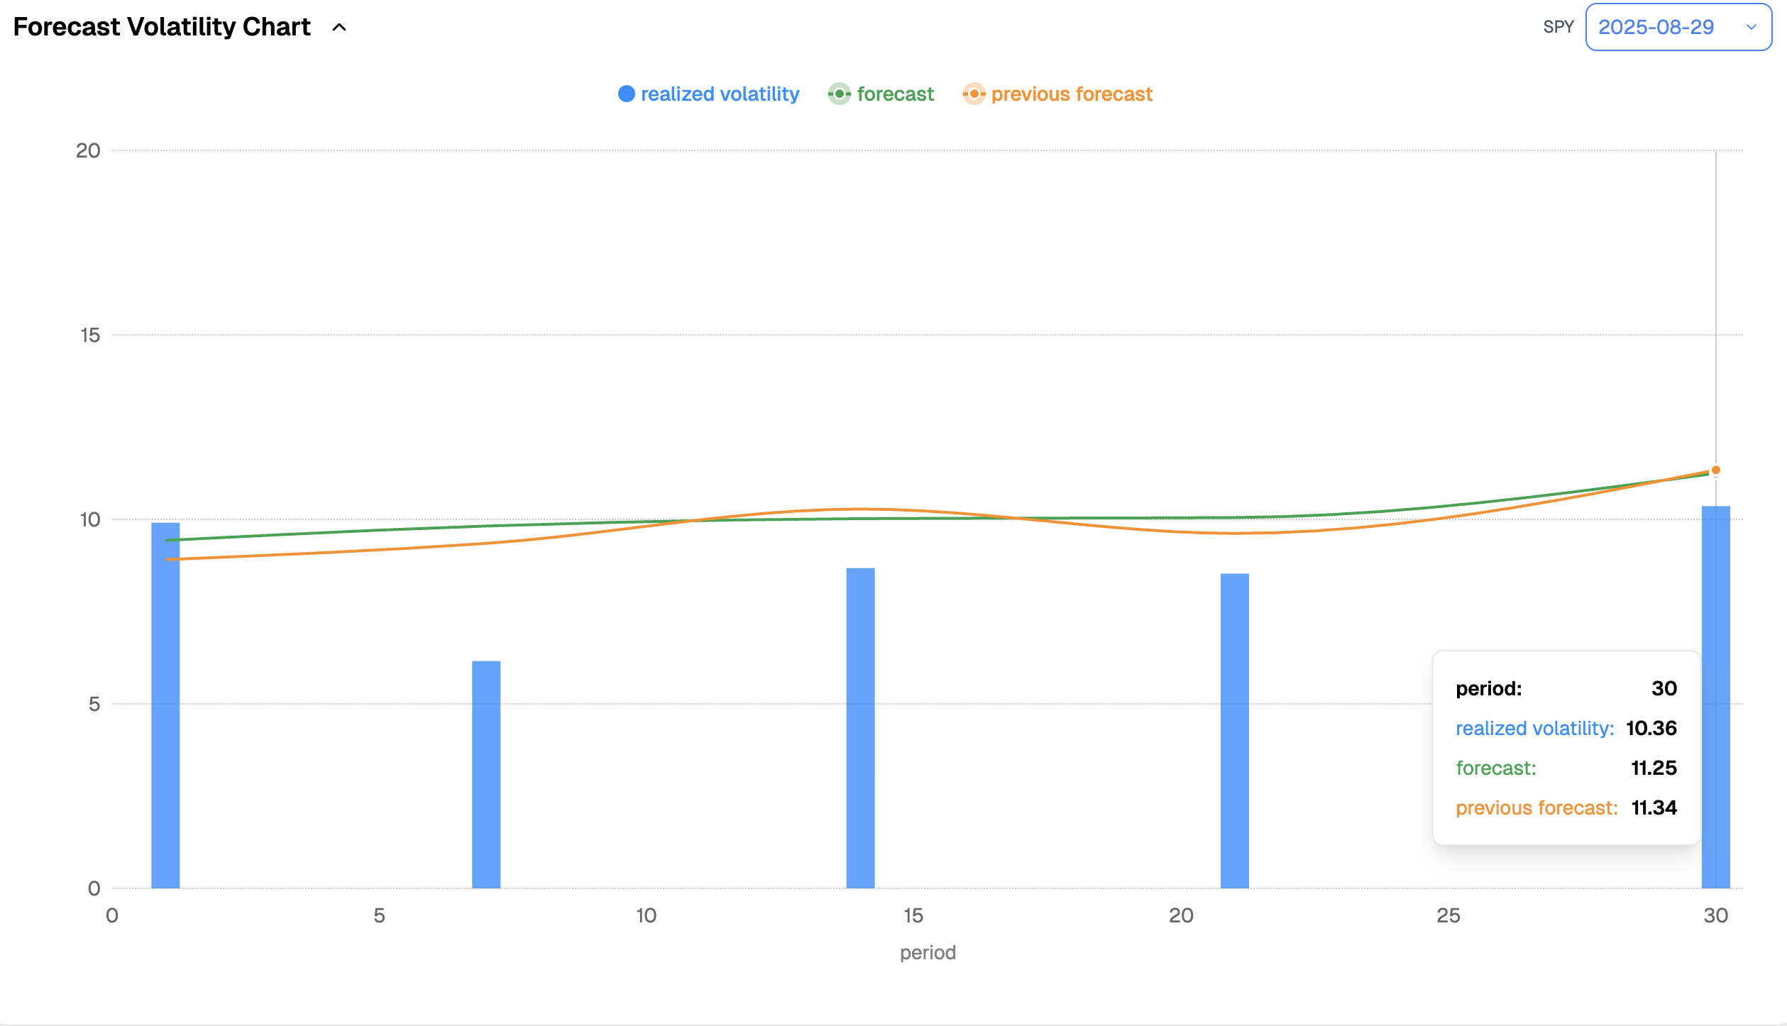Click the Forecast Volatility Chart title

pyautogui.click(x=162, y=28)
